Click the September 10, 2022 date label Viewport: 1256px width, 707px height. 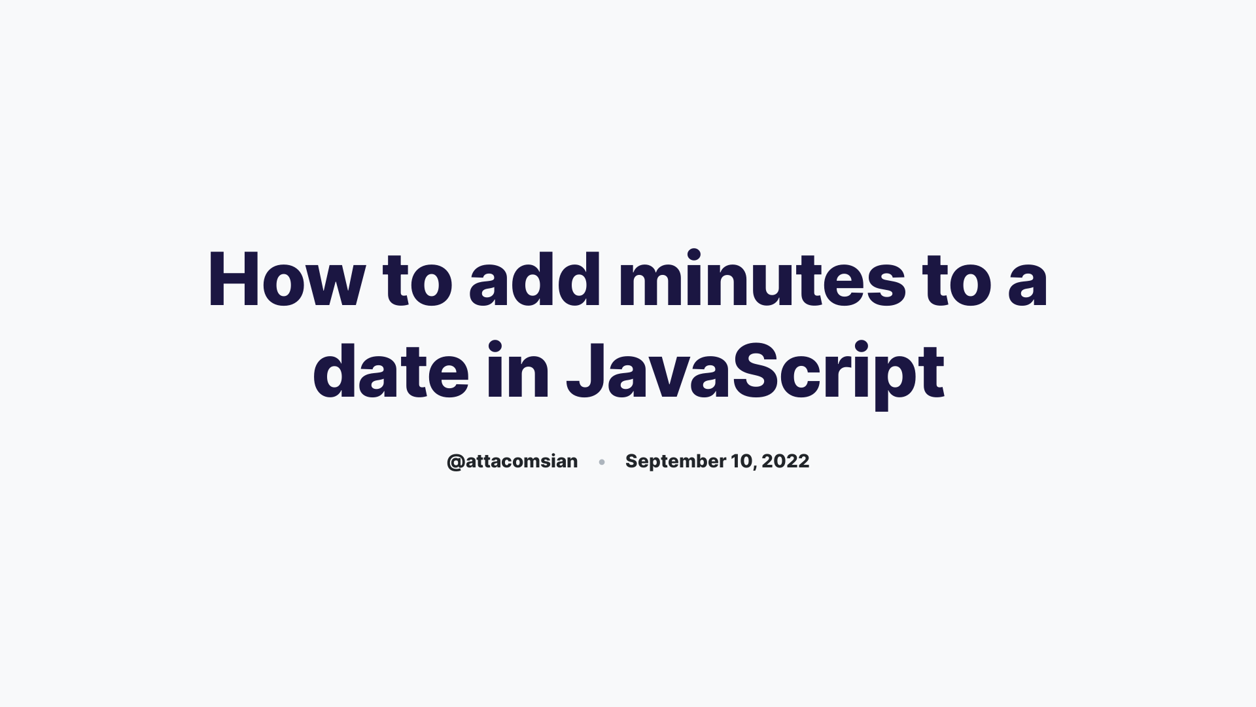point(718,461)
